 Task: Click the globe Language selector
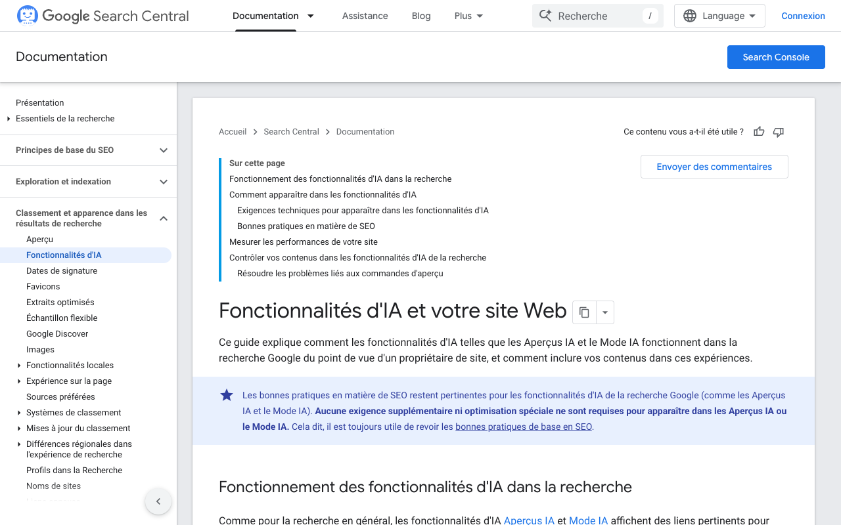[719, 16]
